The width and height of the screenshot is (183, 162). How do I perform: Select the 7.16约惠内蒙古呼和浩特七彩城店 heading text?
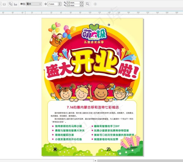[x=93, y=107]
